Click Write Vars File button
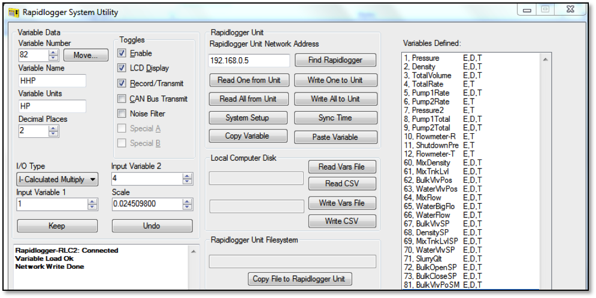Screen dimensions: 596x298 tap(341, 203)
